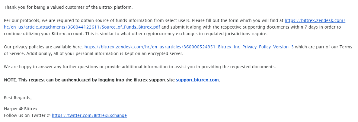Viewport: 358px width, 122px height.
Task: Open the Bittrex Privacy Policy Version 3 link
Action: point(189,47)
